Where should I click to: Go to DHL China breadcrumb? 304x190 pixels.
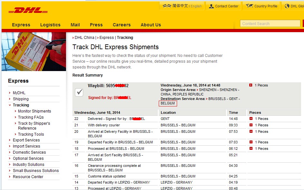pos(84,38)
